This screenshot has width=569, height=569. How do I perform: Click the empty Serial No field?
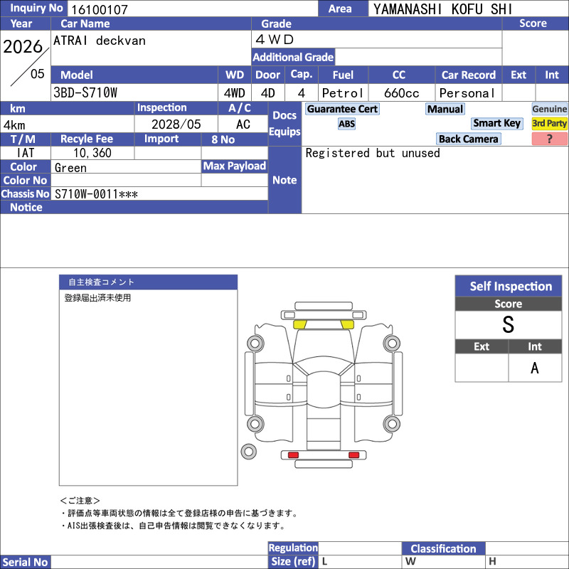point(159,562)
